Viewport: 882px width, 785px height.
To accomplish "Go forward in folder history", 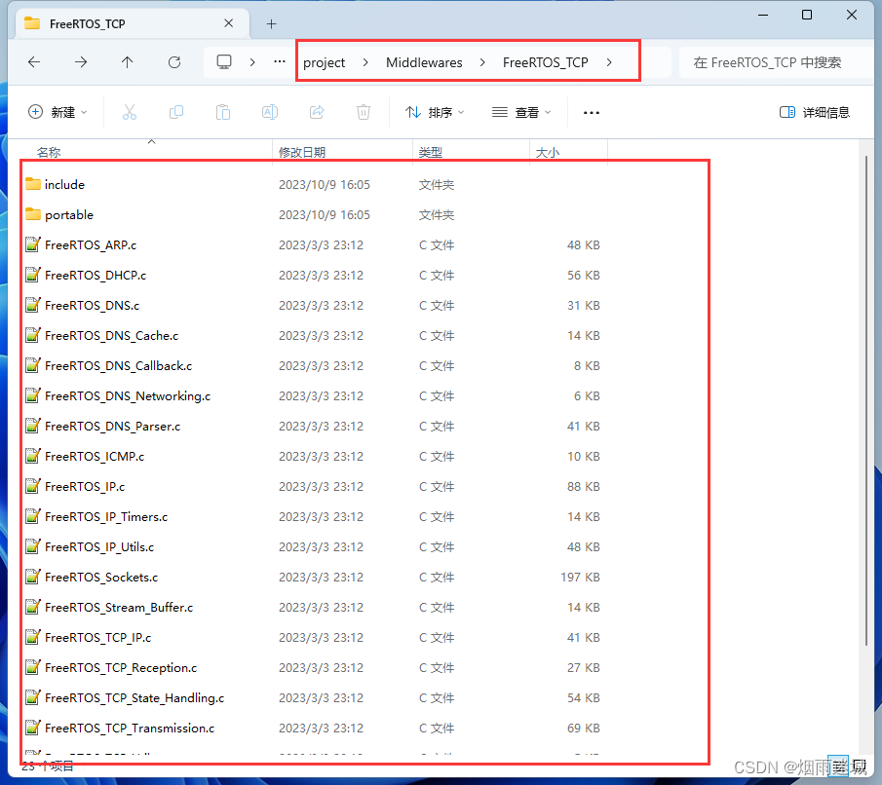I will tap(81, 62).
